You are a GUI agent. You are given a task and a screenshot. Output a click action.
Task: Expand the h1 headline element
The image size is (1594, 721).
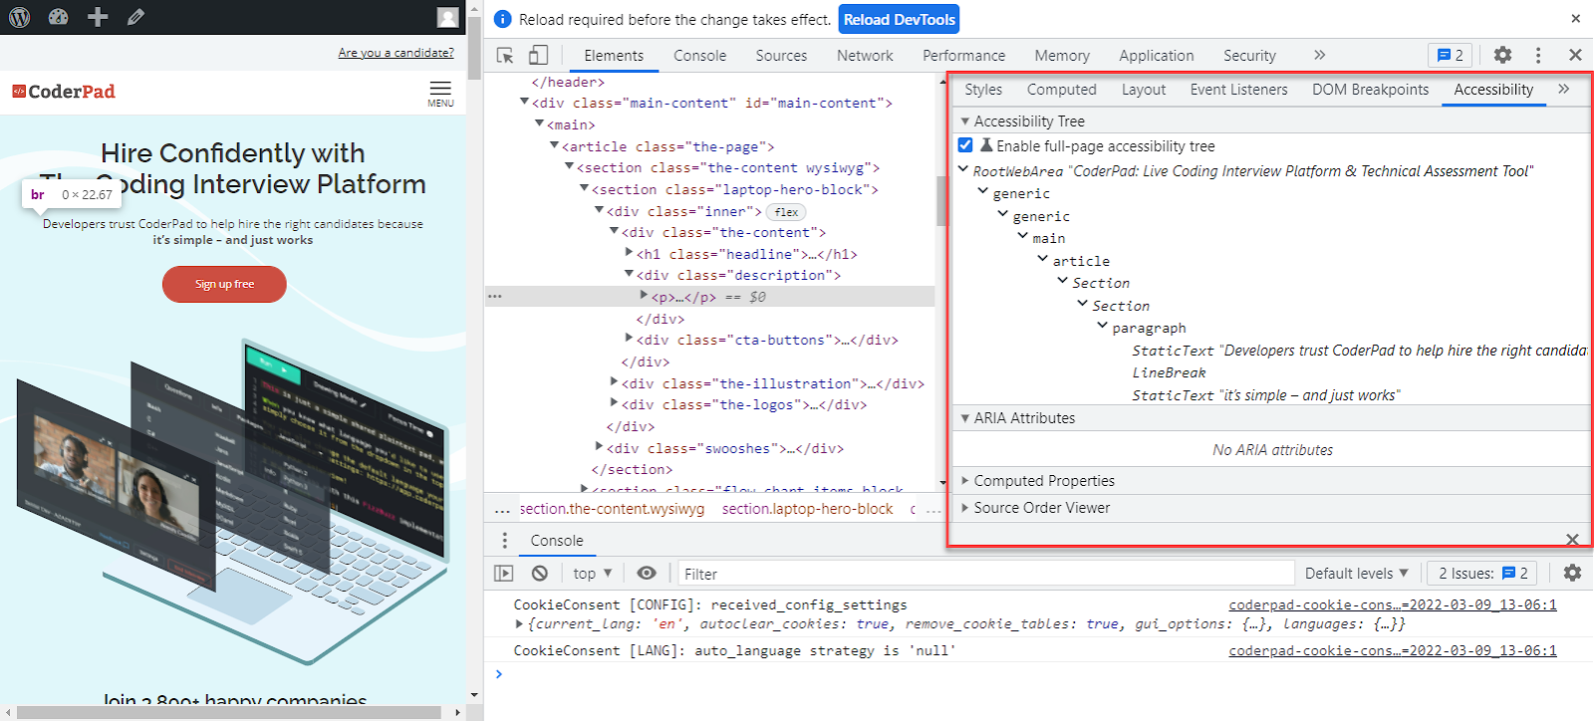point(629,253)
